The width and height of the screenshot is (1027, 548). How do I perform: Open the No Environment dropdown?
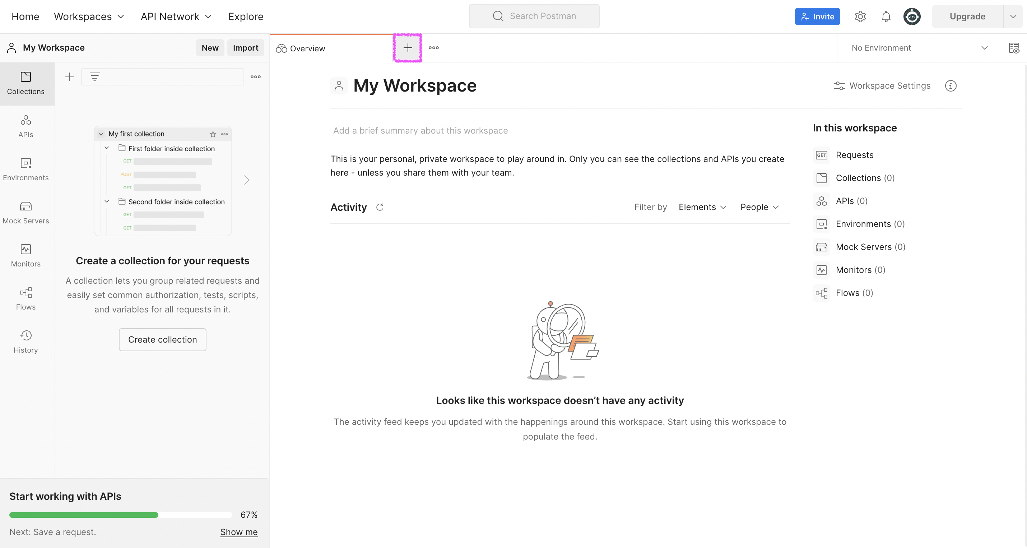pyautogui.click(x=919, y=48)
